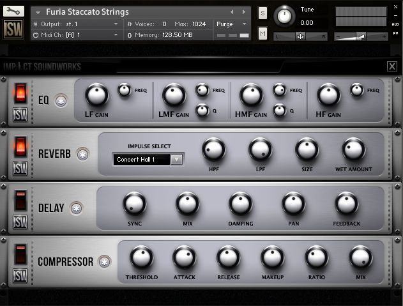This screenshot has height=306, width=403.
Task: Click the LMF Q knob
Action: 202,111
